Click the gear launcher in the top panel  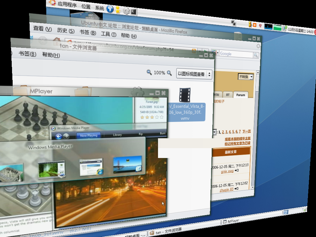tap(126, 11)
